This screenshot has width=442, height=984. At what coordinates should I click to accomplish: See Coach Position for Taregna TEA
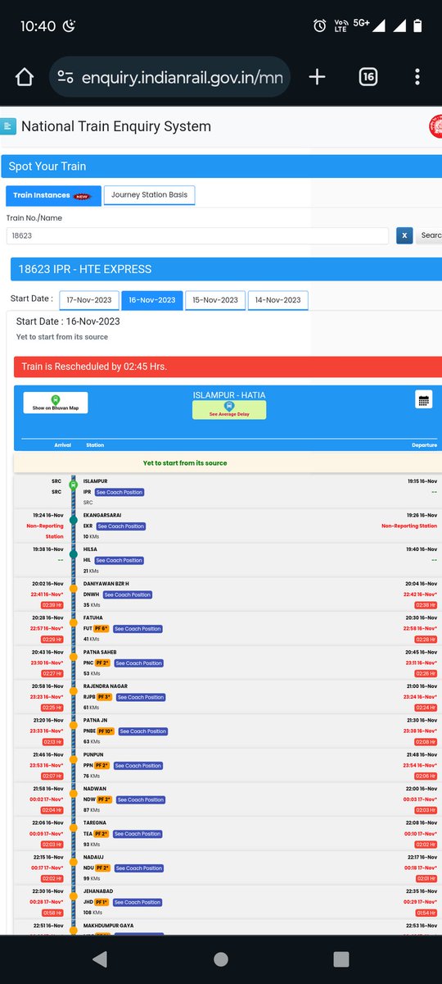click(138, 834)
